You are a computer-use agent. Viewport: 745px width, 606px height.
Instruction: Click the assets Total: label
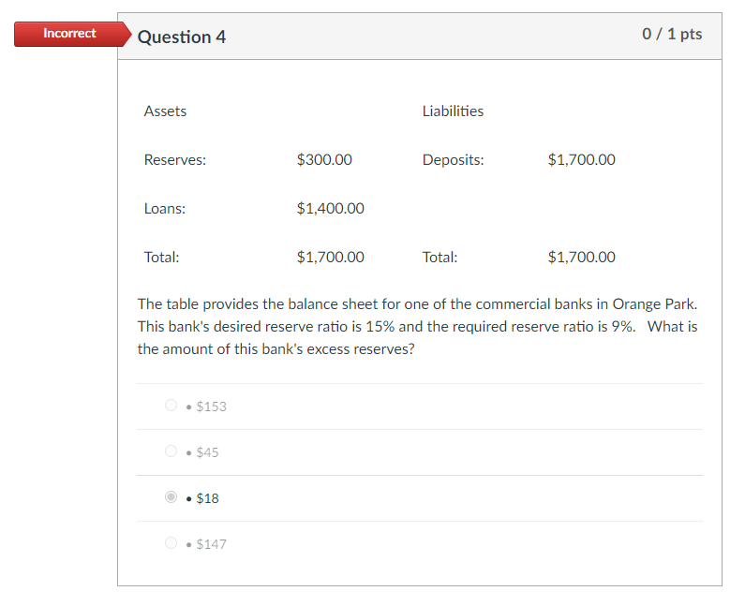point(161,258)
